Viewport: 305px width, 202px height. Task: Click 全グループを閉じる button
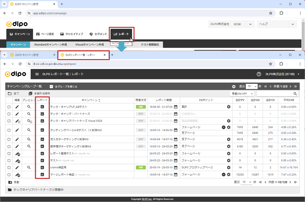(63, 87)
